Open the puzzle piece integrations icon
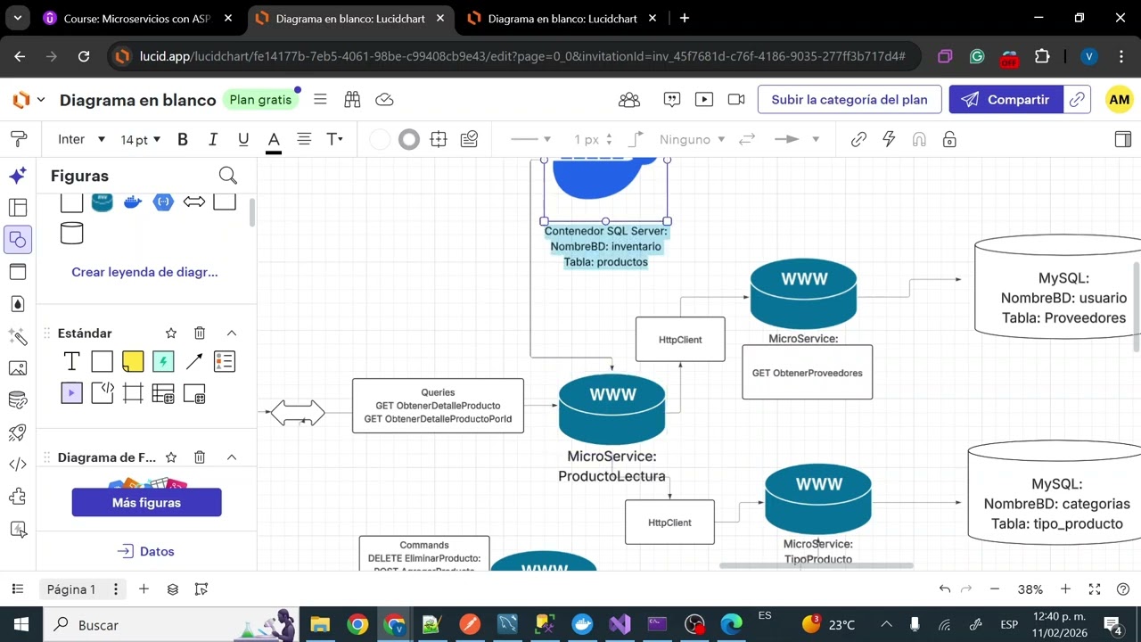Screen dimensions: 1141x642 (18, 497)
